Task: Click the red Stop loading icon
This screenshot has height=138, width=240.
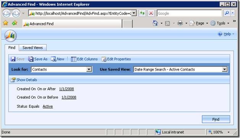Action: (151, 13)
